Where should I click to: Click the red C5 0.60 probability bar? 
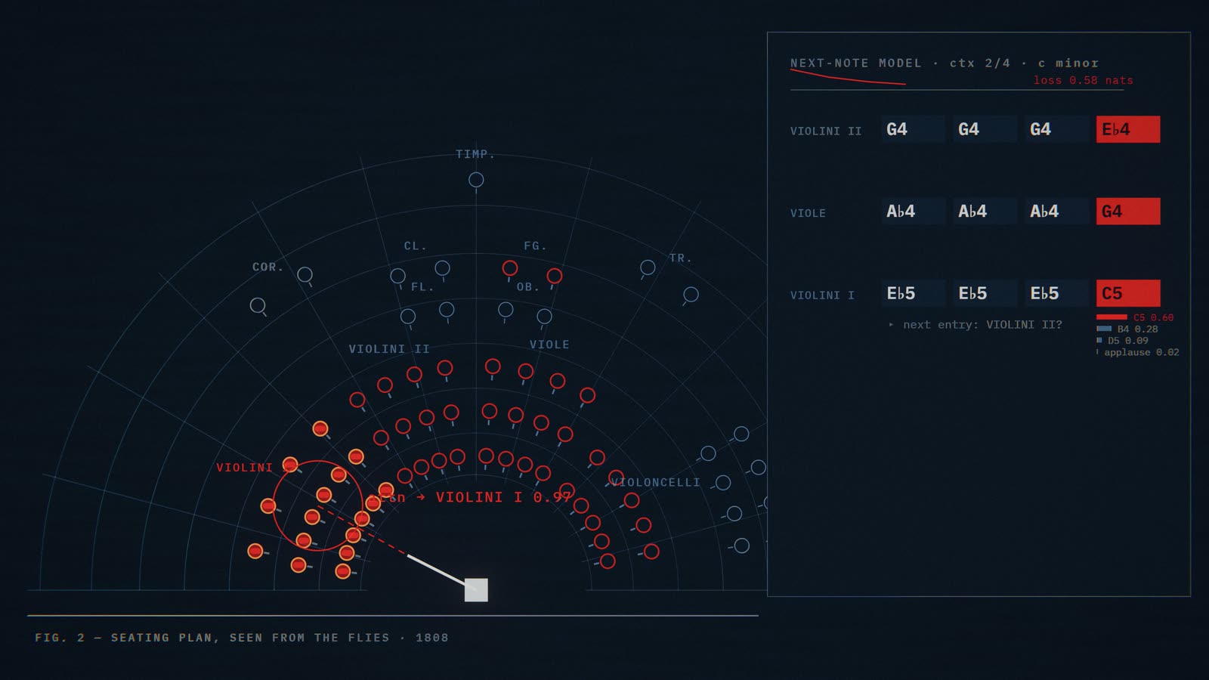tap(1112, 317)
